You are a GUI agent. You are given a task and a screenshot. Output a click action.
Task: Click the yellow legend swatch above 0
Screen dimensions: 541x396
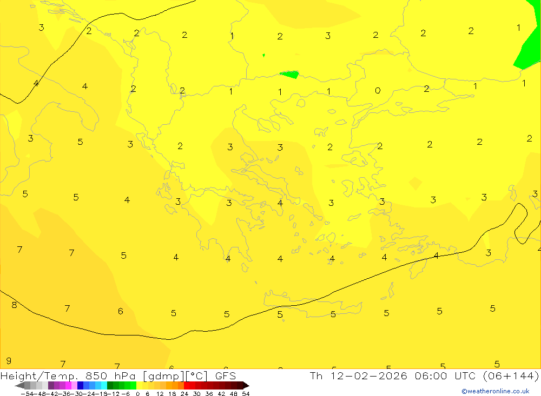click(x=140, y=385)
